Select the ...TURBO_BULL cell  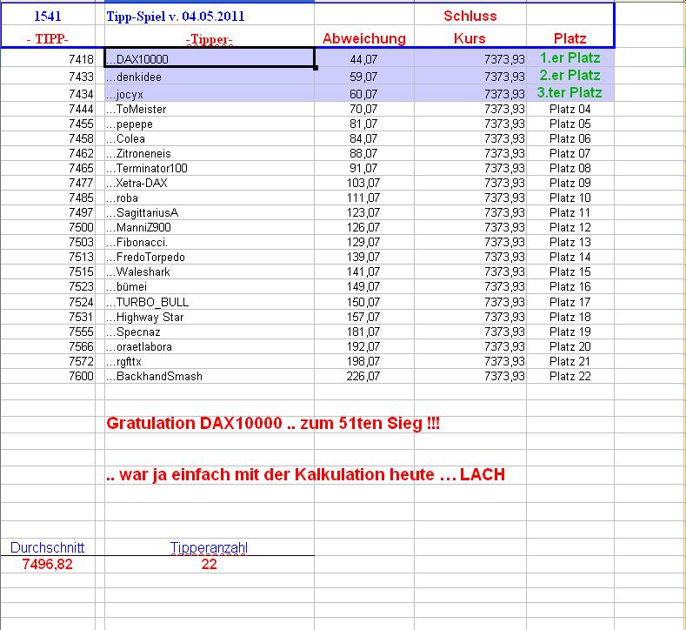pyautogui.click(x=210, y=302)
